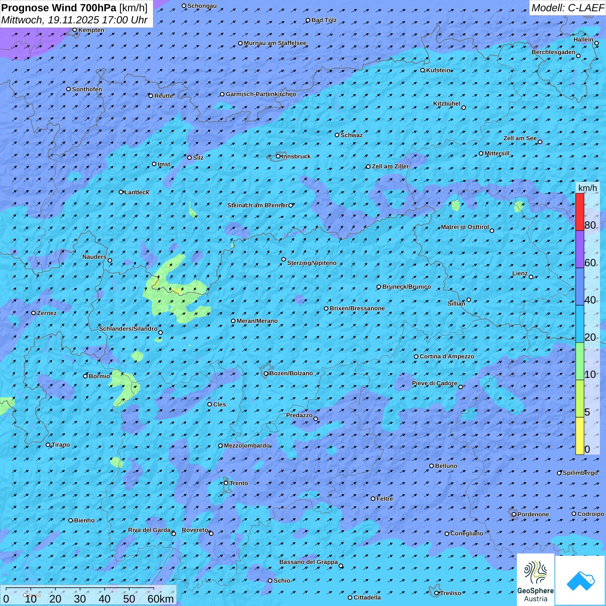Click the "Lienz" map label
This screenshot has height=606, width=606.
pyautogui.click(x=520, y=274)
